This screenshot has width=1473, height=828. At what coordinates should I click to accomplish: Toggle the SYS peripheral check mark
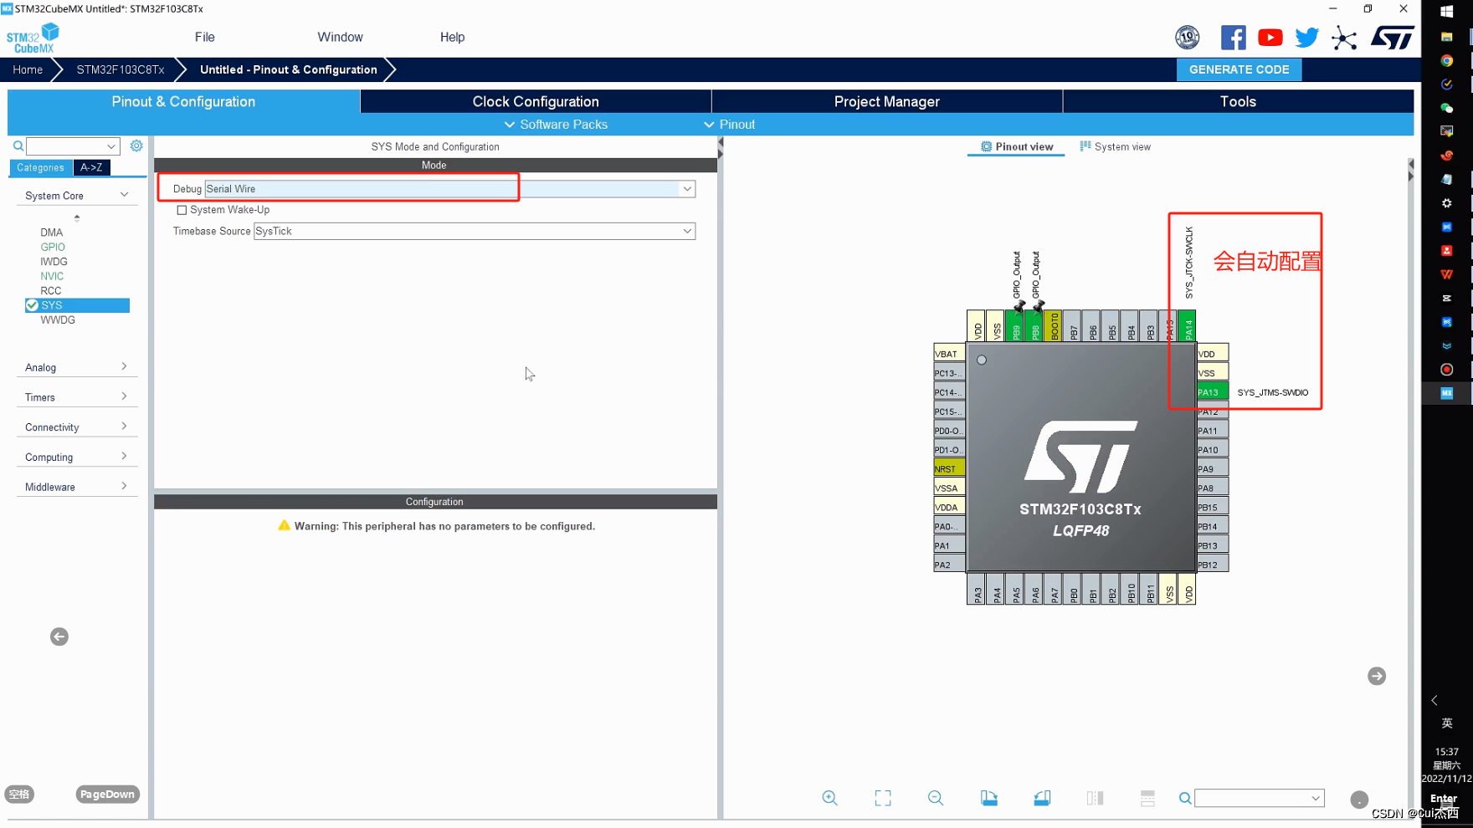point(32,305)
